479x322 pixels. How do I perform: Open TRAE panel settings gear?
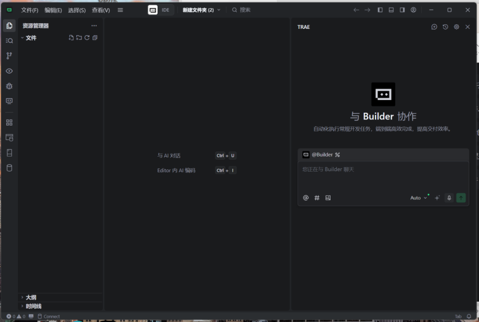pyautogui.click(x=456, y=27)
